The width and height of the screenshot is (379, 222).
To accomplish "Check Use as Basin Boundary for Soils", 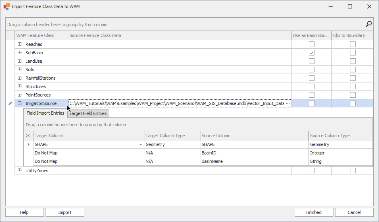I will [x=312, y=70].
